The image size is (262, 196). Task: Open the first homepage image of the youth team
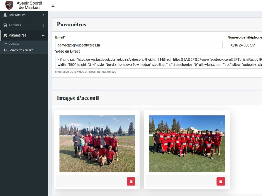pyautogui.click(x=97, y=144)
